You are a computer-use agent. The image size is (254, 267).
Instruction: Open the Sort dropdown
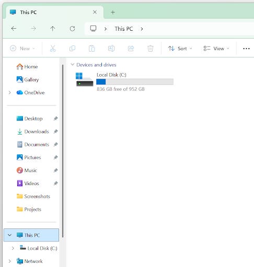tap(180, 48)
